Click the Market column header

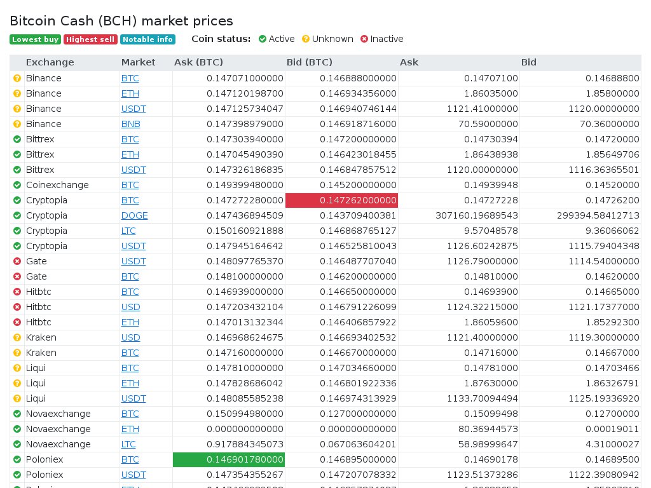point(138,62)
